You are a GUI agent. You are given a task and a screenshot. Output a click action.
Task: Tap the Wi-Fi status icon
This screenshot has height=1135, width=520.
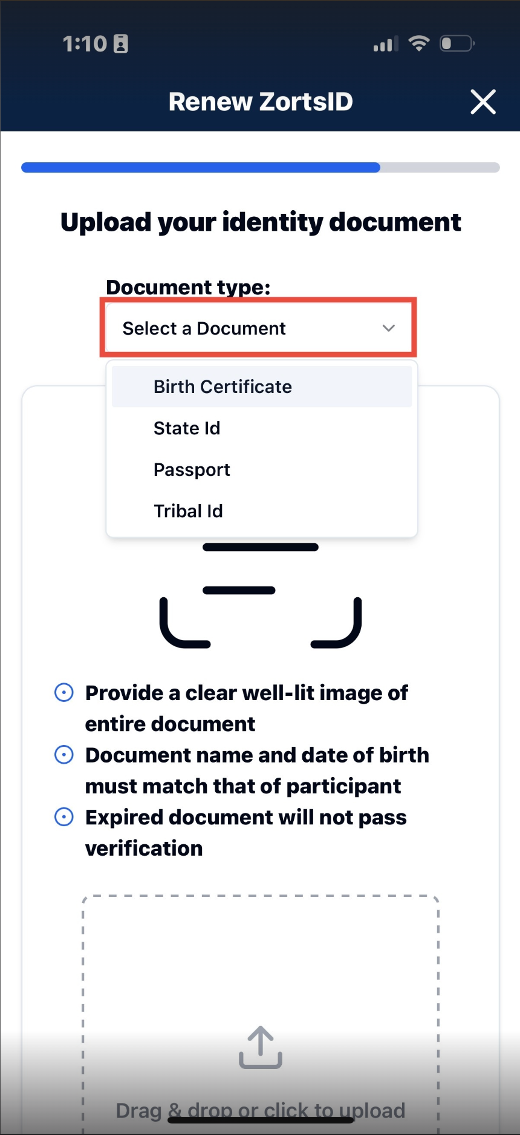pos(418,44)
